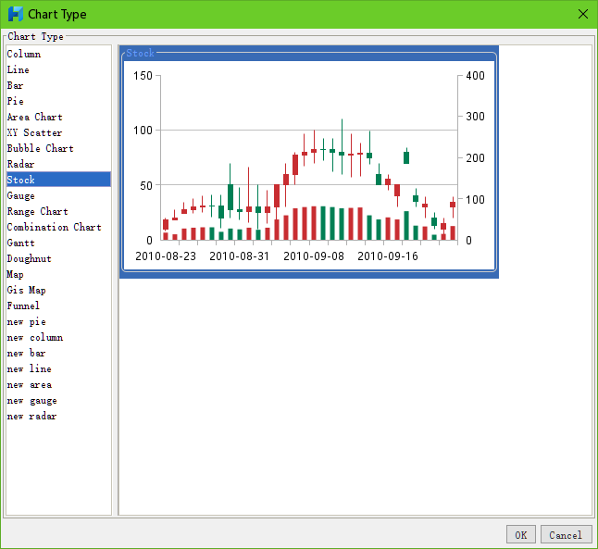This screenshot has width=598, height=549.
Task: Pick Radar chart type
Action: 58,164
